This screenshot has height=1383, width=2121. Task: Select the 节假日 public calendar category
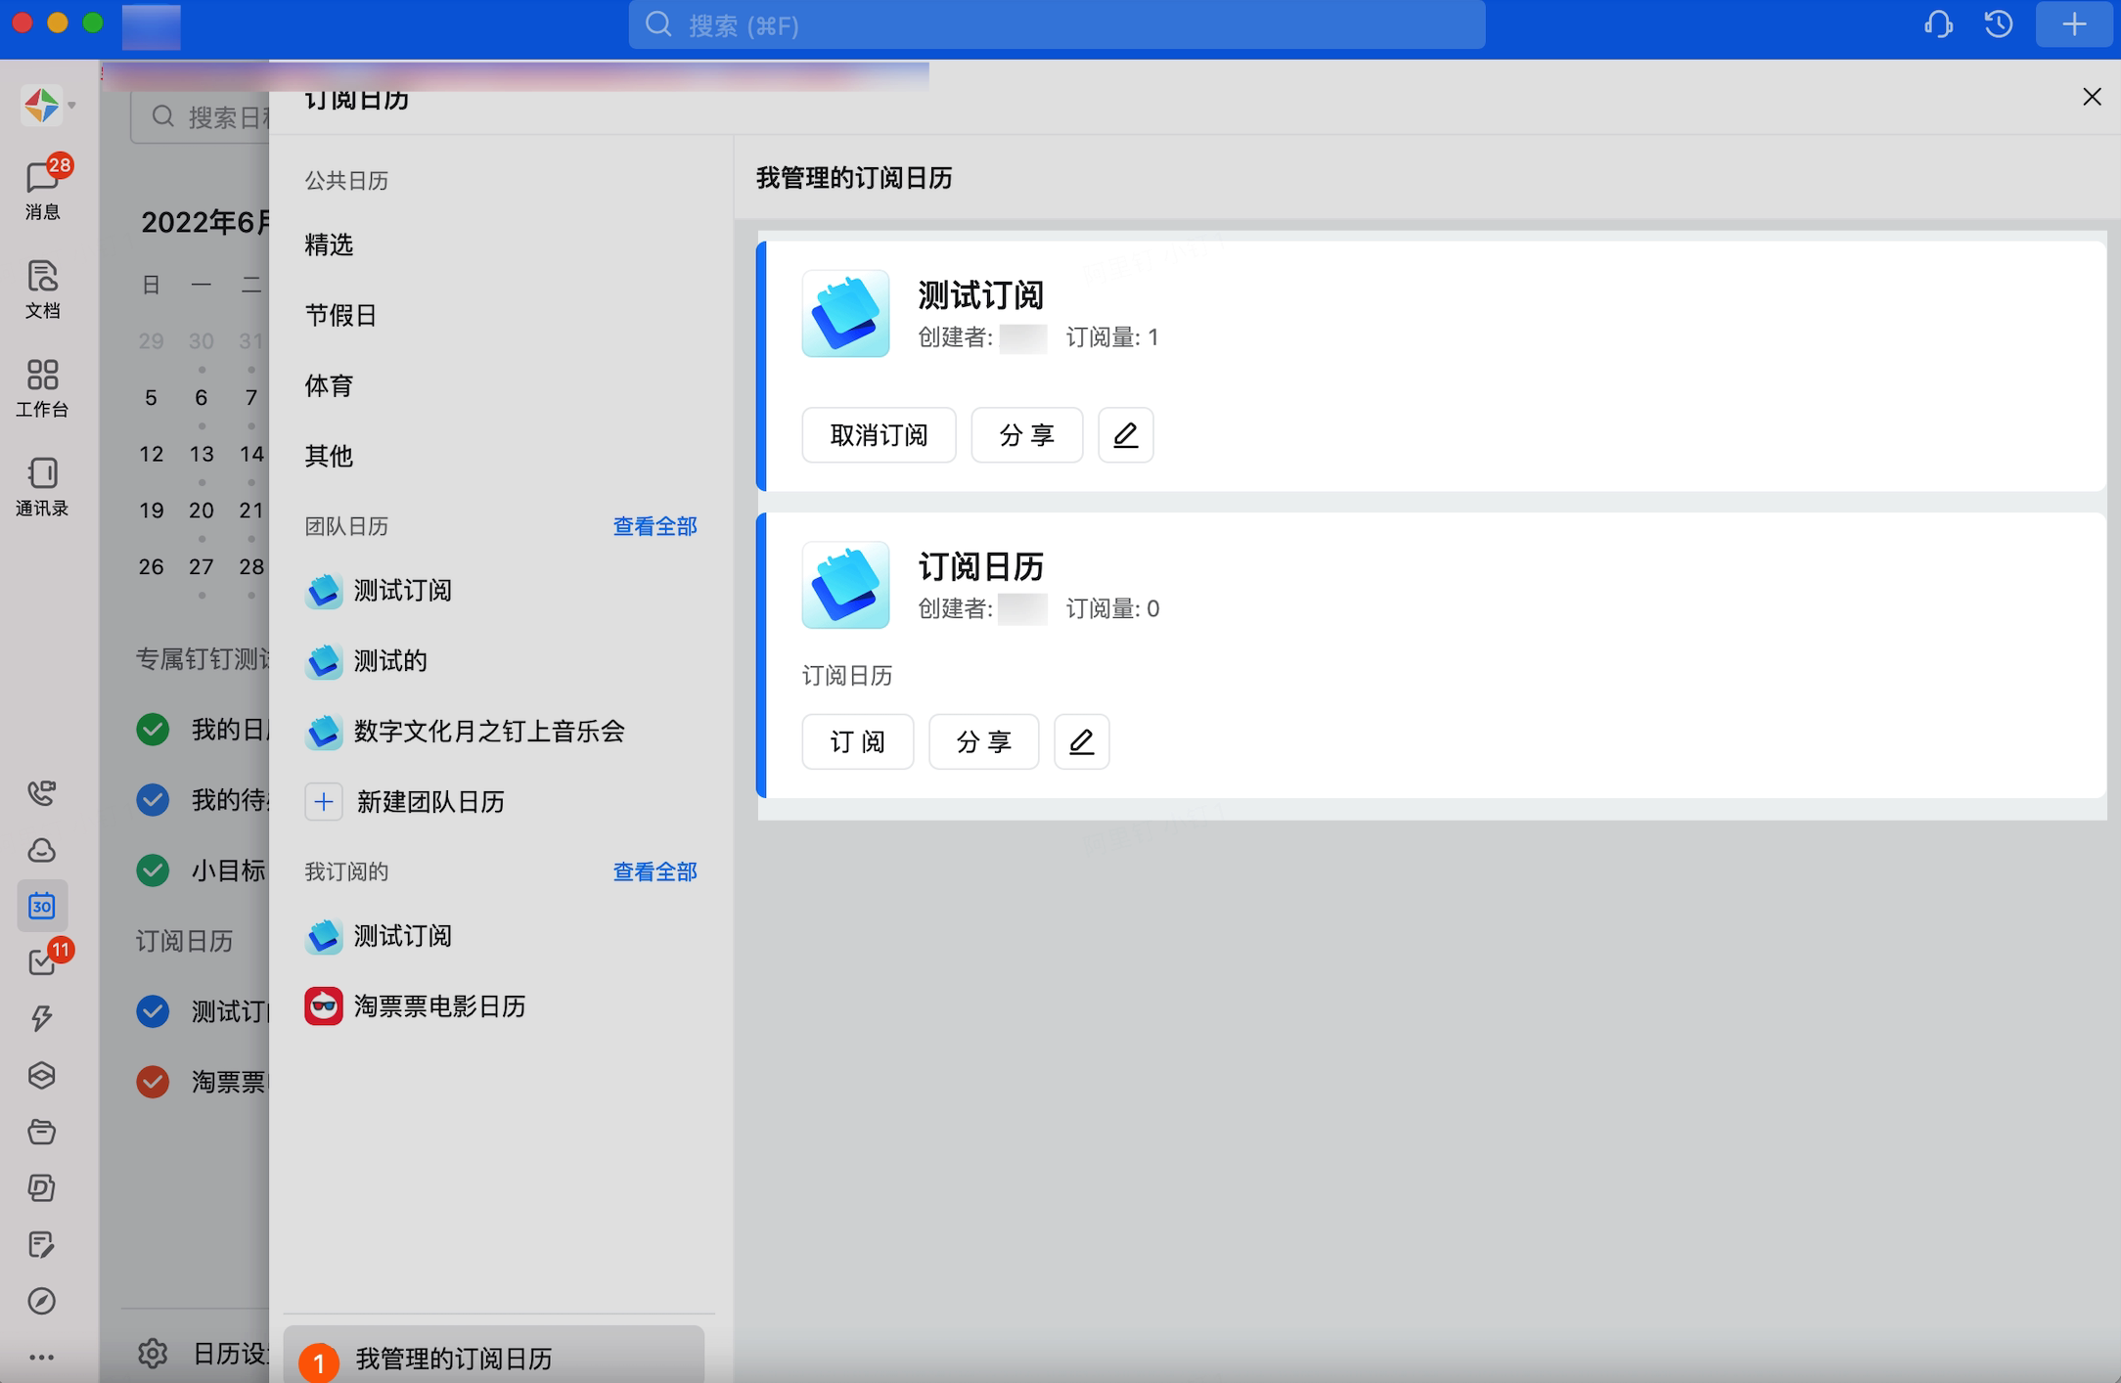pos(340,315)
